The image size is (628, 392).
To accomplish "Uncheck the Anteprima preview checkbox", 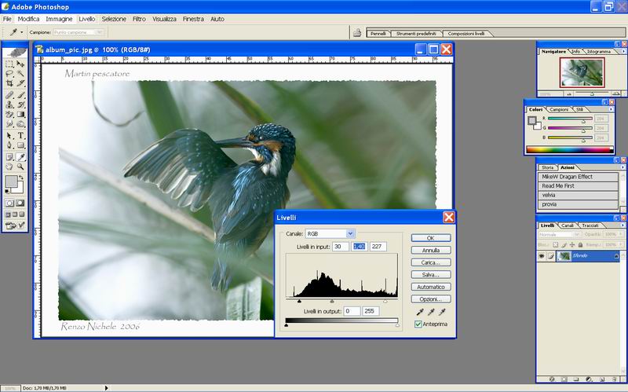I will (418, 324).
